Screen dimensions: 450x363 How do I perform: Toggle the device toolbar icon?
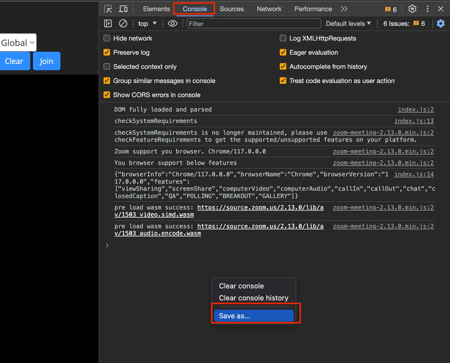click(123, 9)
